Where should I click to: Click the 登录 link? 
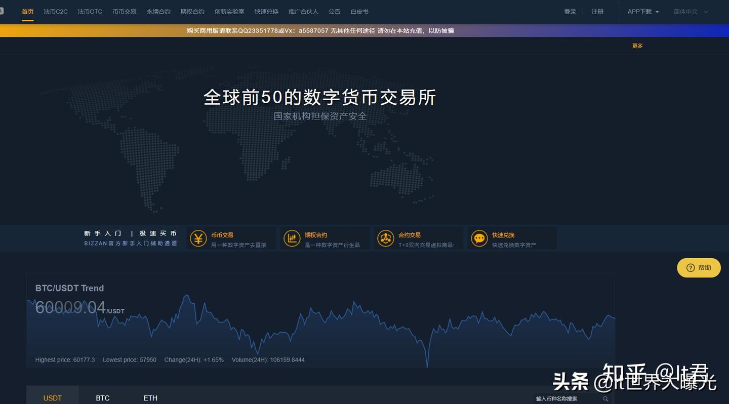570,11
